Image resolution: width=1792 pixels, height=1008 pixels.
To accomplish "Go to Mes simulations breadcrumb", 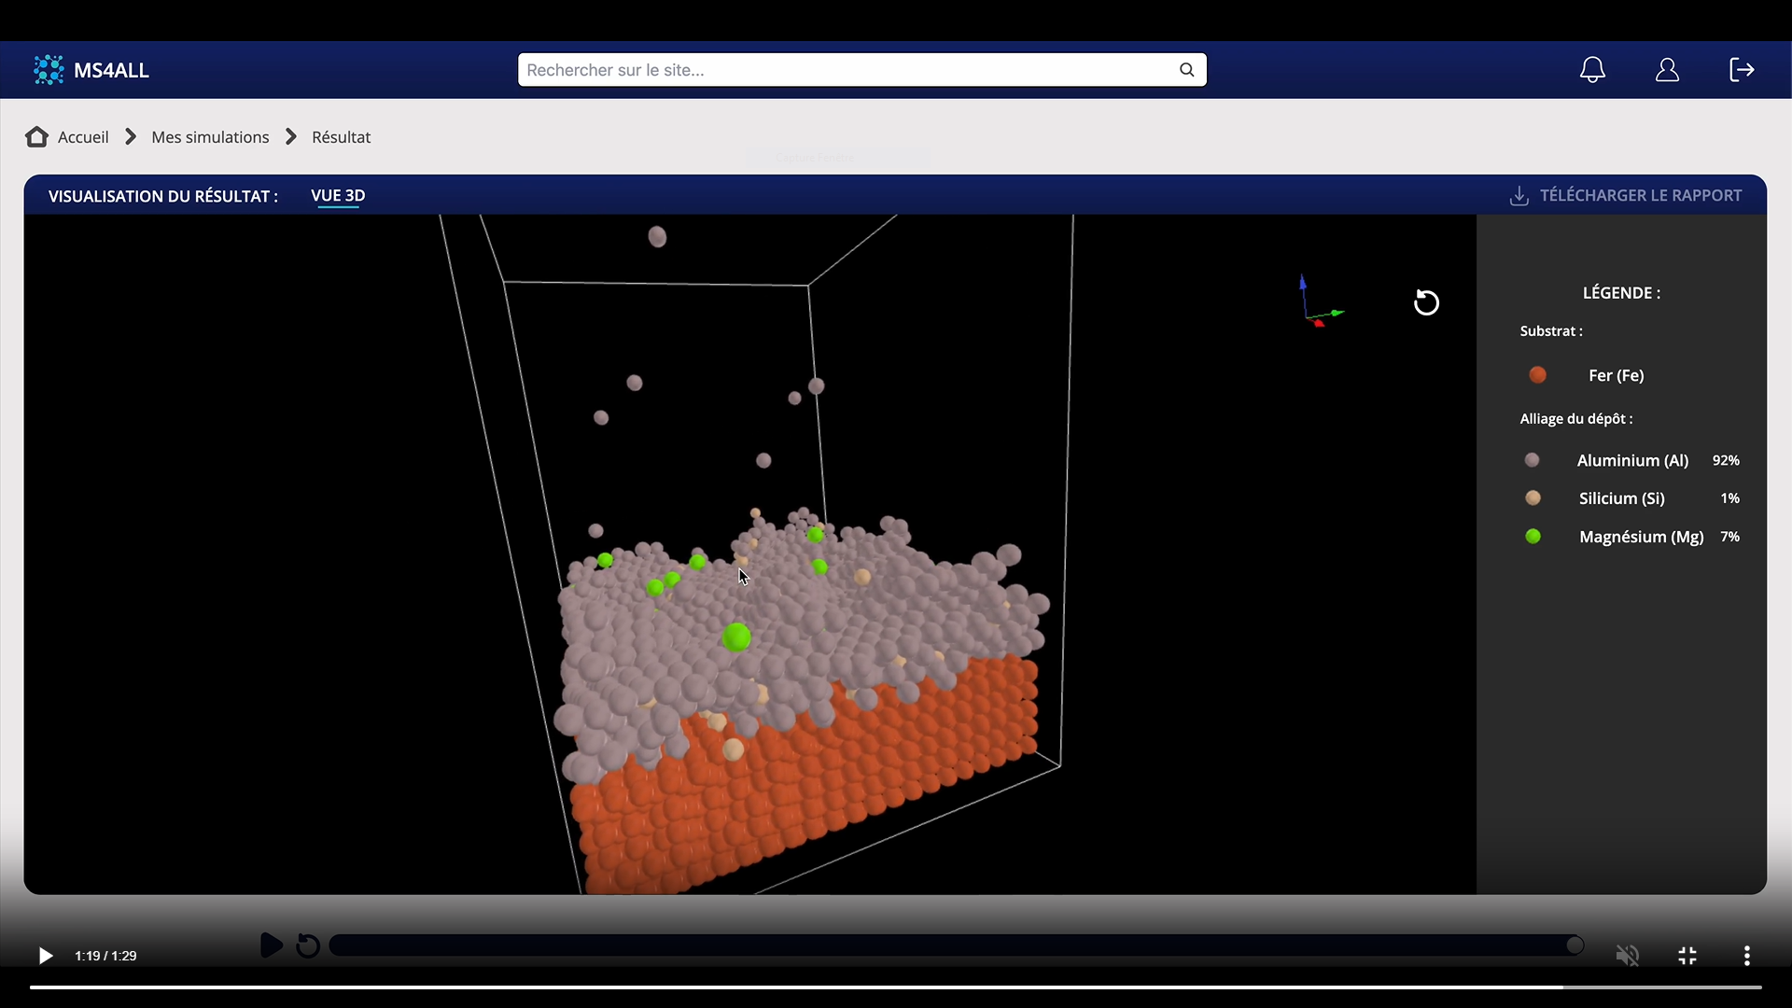I will click(x=210, y=137).
